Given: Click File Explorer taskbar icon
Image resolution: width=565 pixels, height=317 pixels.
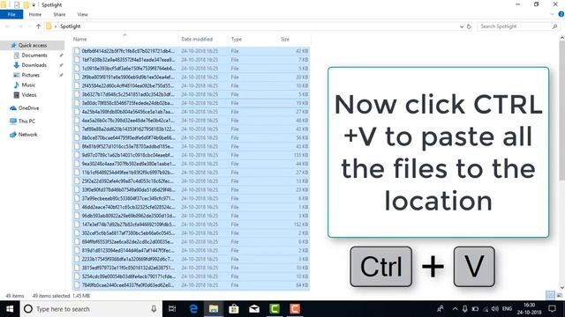Looking at the screenshot, I should click(214, 309).
